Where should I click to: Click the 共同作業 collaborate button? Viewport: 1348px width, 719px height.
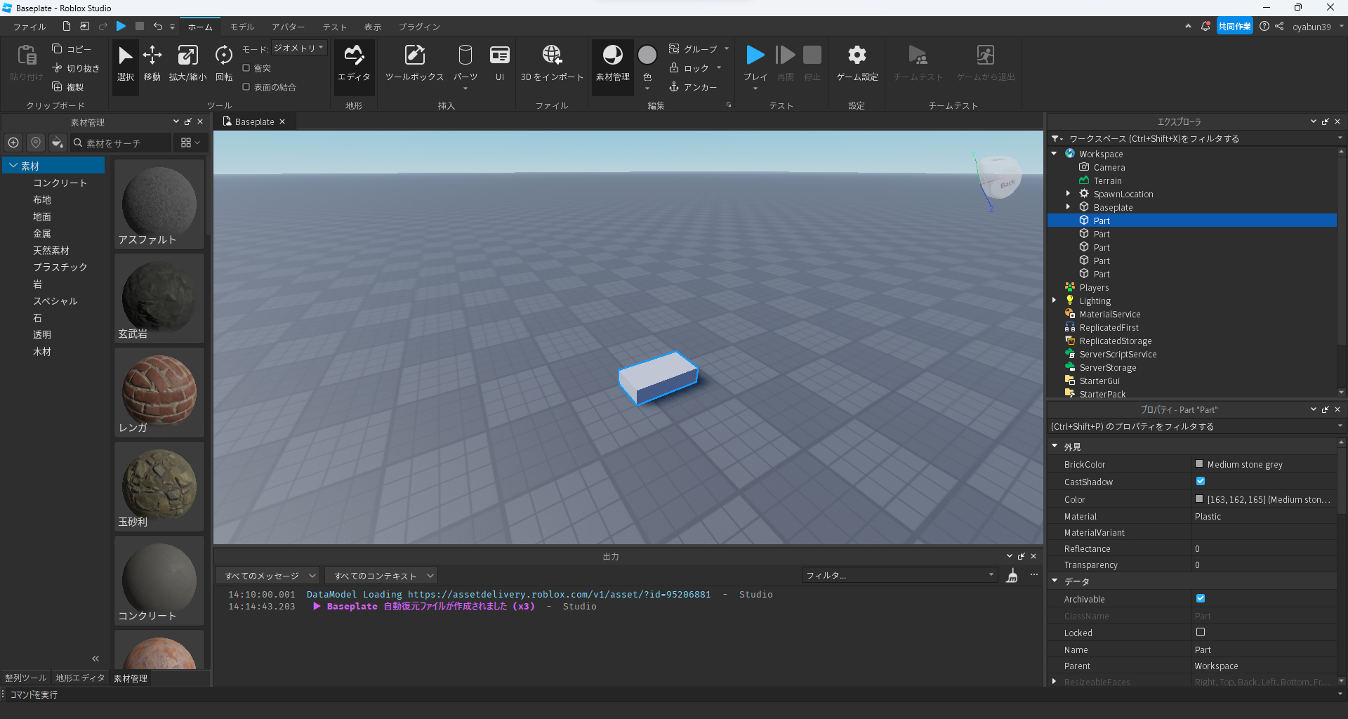tap(1234, 26)
